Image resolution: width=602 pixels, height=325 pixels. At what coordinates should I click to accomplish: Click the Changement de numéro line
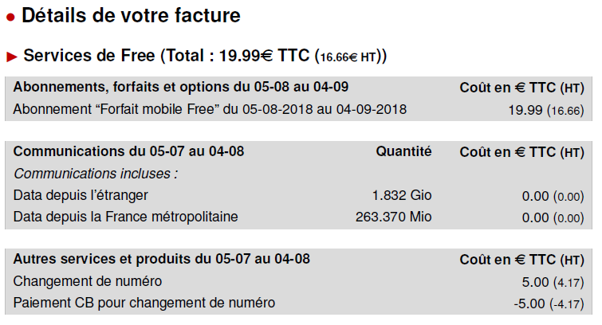click(x=298, y=282)
